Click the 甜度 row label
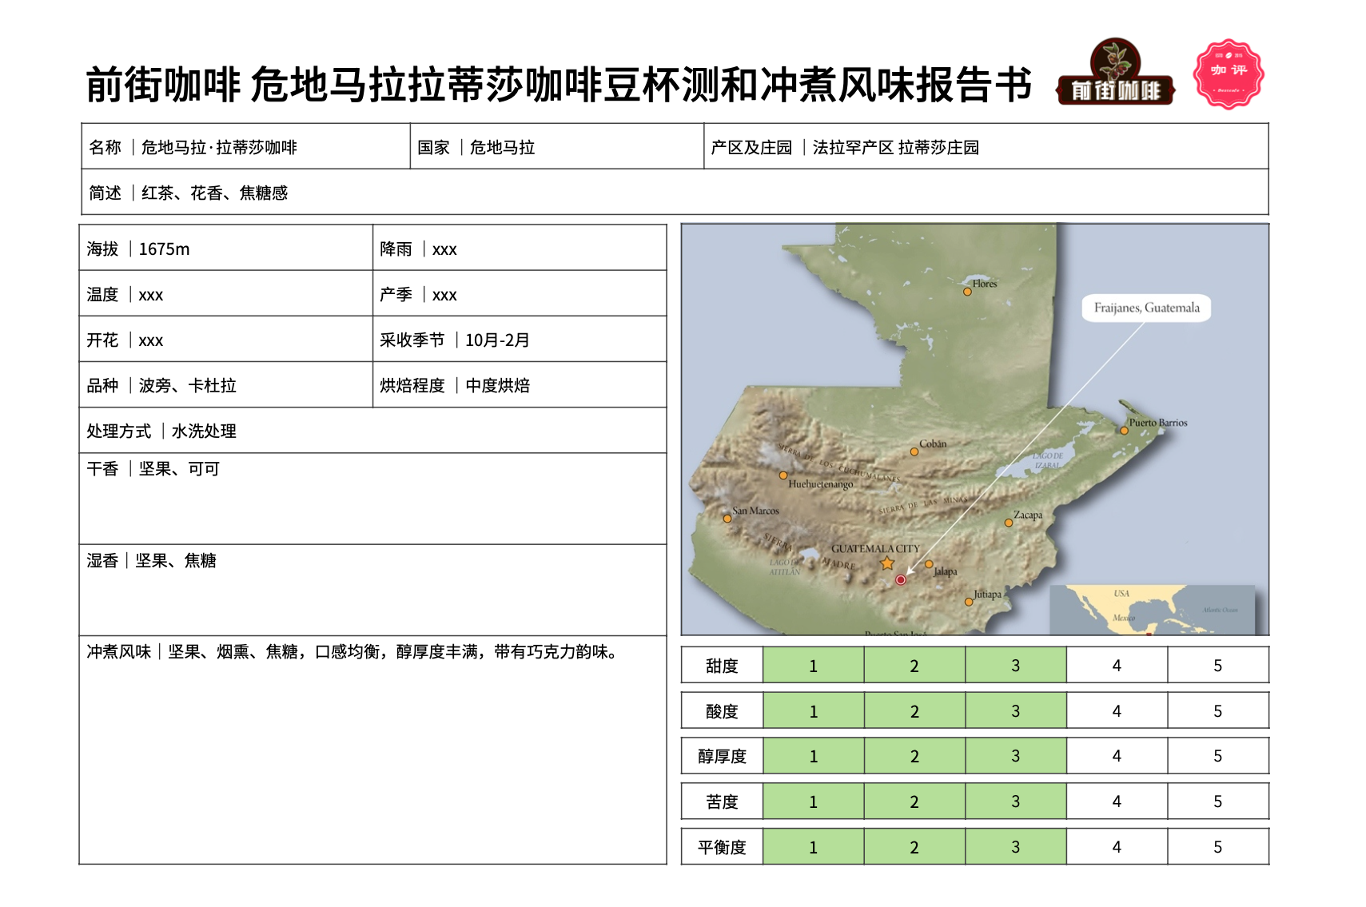The height and width of the screenshot is (907, 1366). pos(722,665)
